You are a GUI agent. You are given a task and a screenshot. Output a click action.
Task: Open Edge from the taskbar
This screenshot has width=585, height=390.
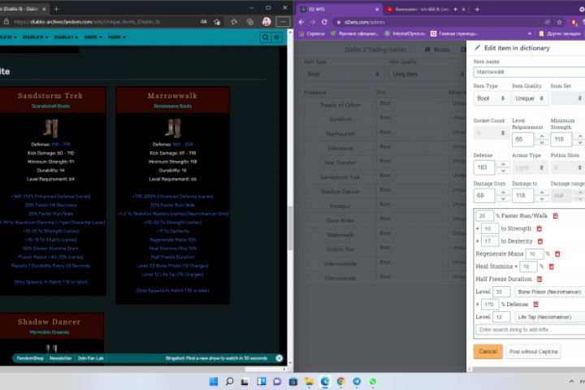click(325, 381)
